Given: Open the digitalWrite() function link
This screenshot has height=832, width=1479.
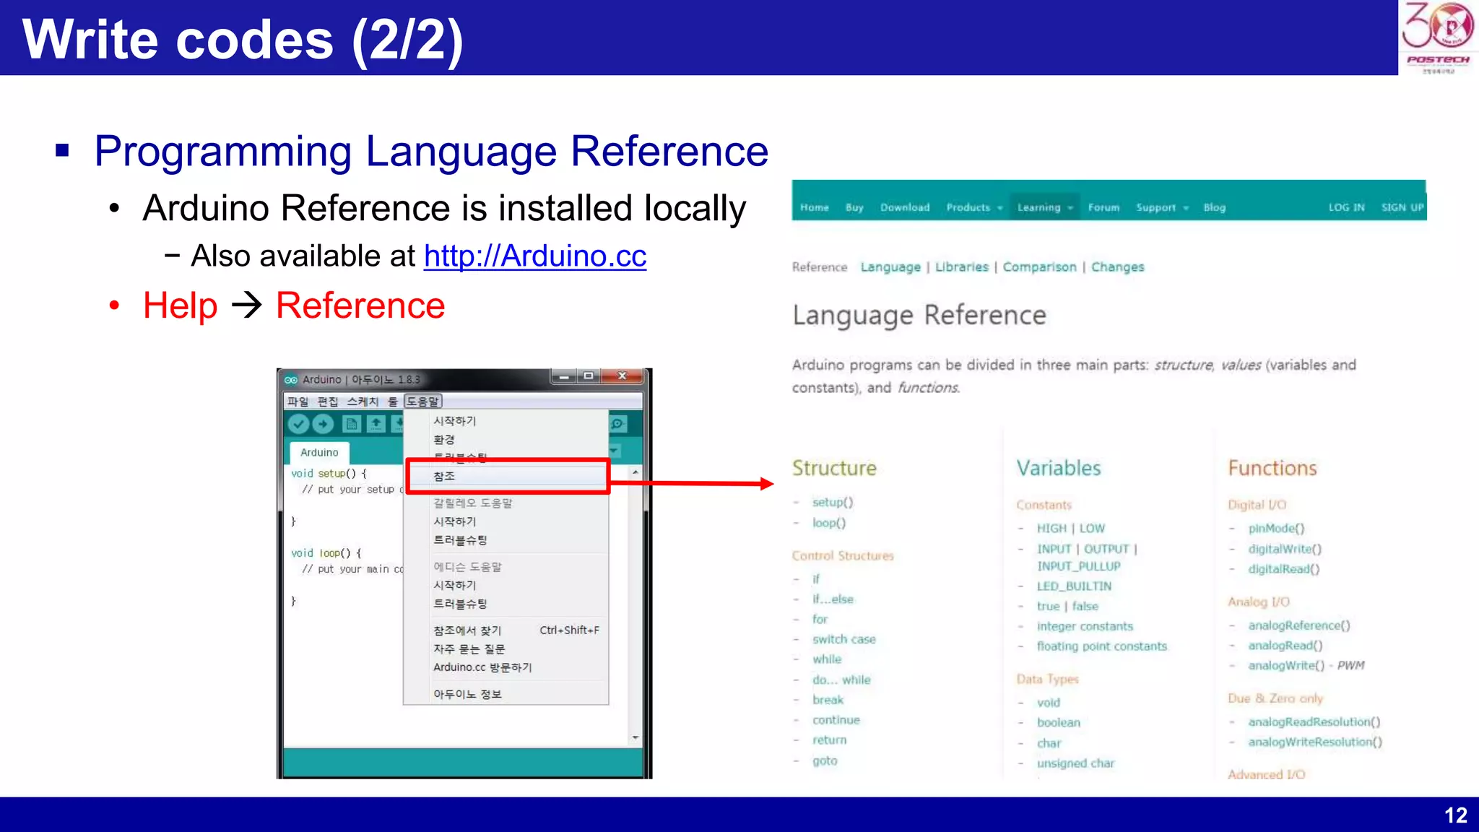Looking at the screenshot, I should coord(1285,549).
